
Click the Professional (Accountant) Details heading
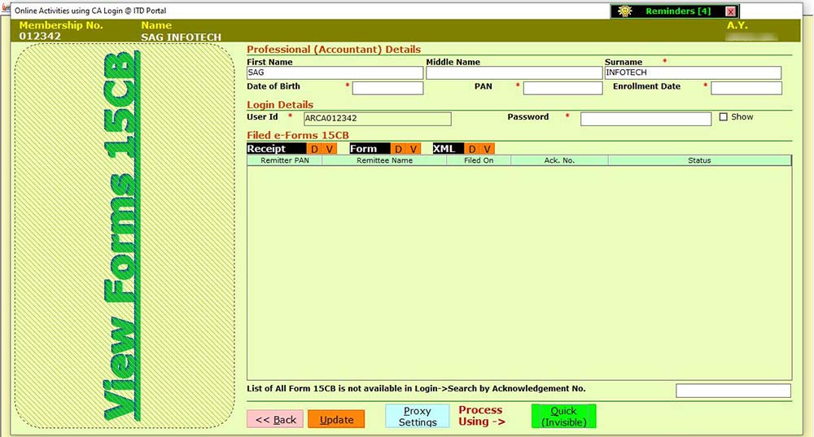[334, 50]
